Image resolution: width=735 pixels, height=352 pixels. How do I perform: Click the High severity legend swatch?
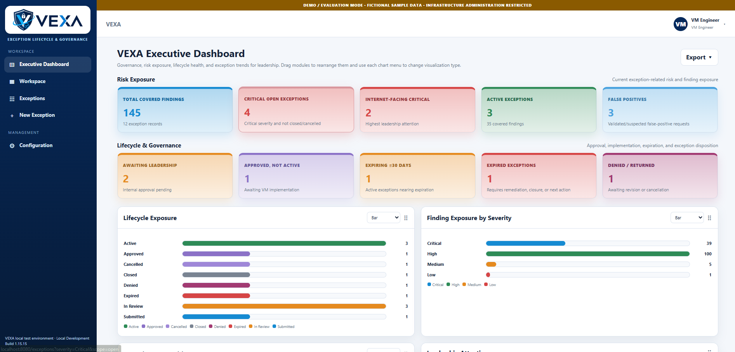point(448,284)
